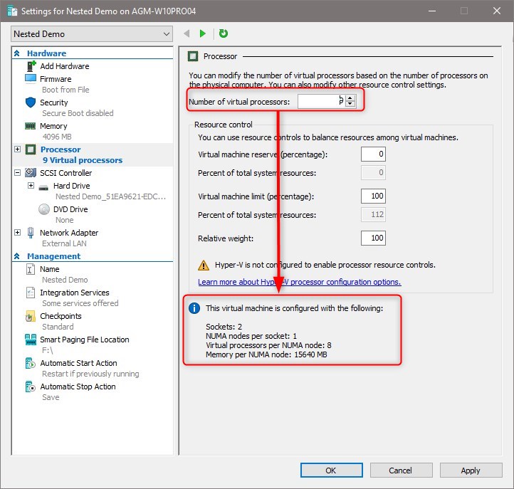The height and width of the screenshot is (489, 514).
Task: Click the Memory chip icon
Action: [x=31, y=126]
